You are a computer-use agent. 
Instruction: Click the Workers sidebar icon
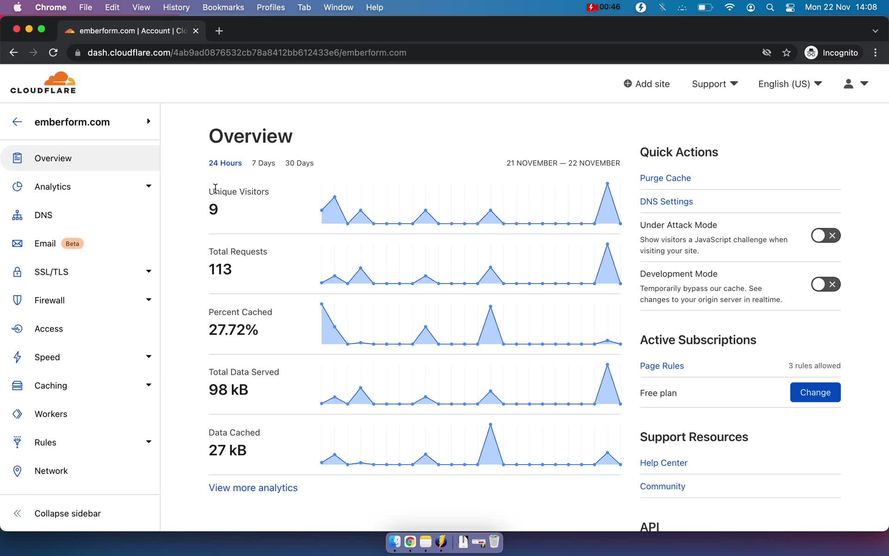17,413
